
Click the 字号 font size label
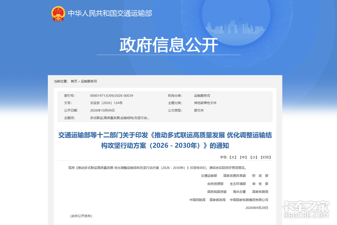223,157
